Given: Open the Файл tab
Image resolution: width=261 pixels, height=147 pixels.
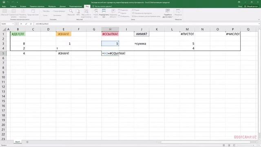Looking at the screenshot, I should pyautogui.click(x=4, y=7).
